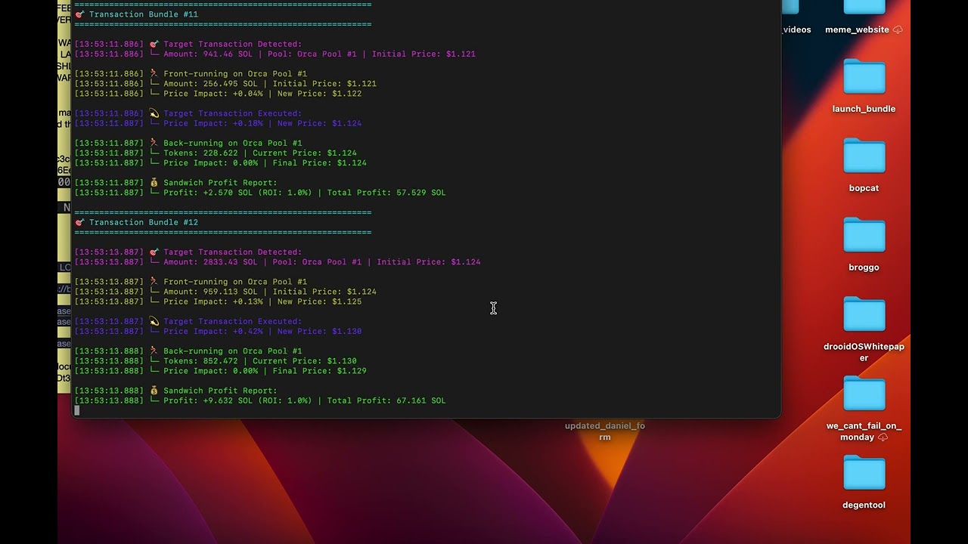Click the Back-running line at 13:53:13.888

pyautogui.click(x=188, y=351)
